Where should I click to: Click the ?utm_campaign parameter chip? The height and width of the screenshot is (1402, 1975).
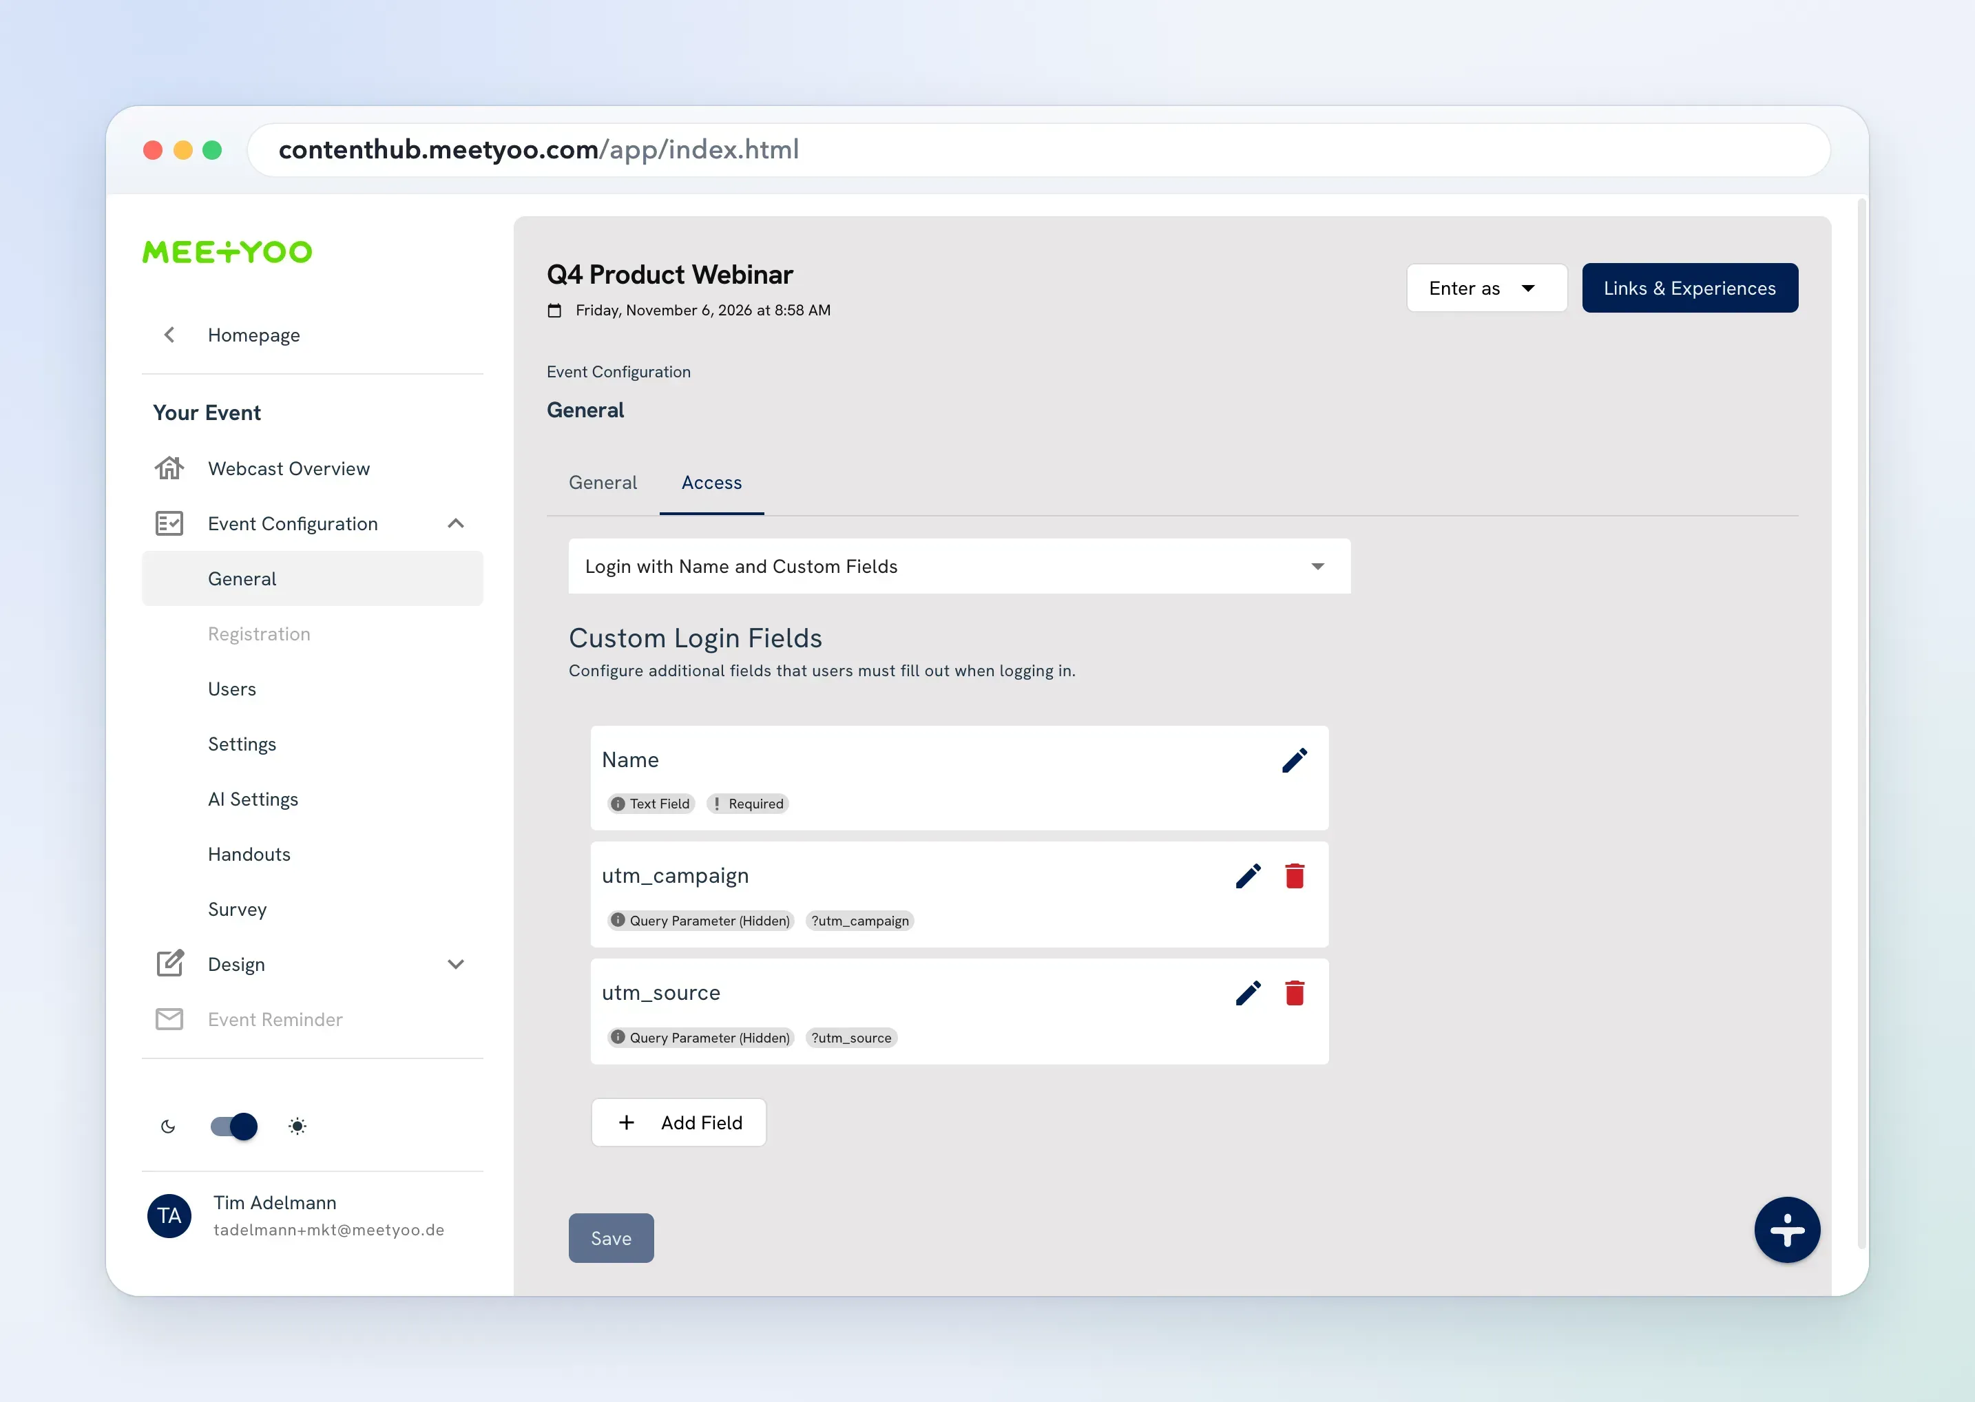(859, 920)
